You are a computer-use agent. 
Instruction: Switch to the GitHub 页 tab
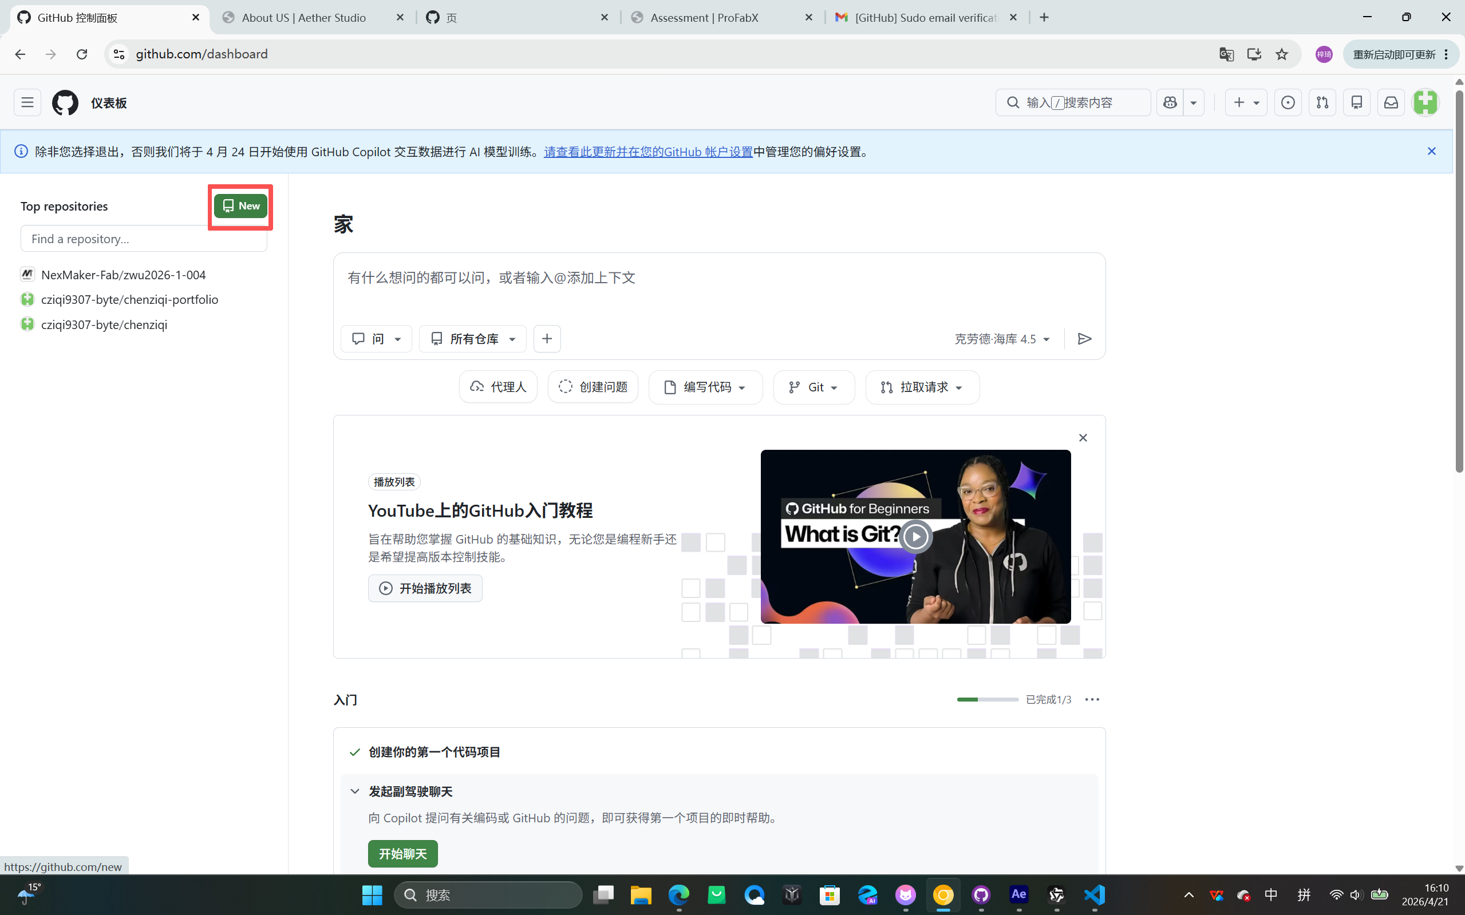point(517,18)
